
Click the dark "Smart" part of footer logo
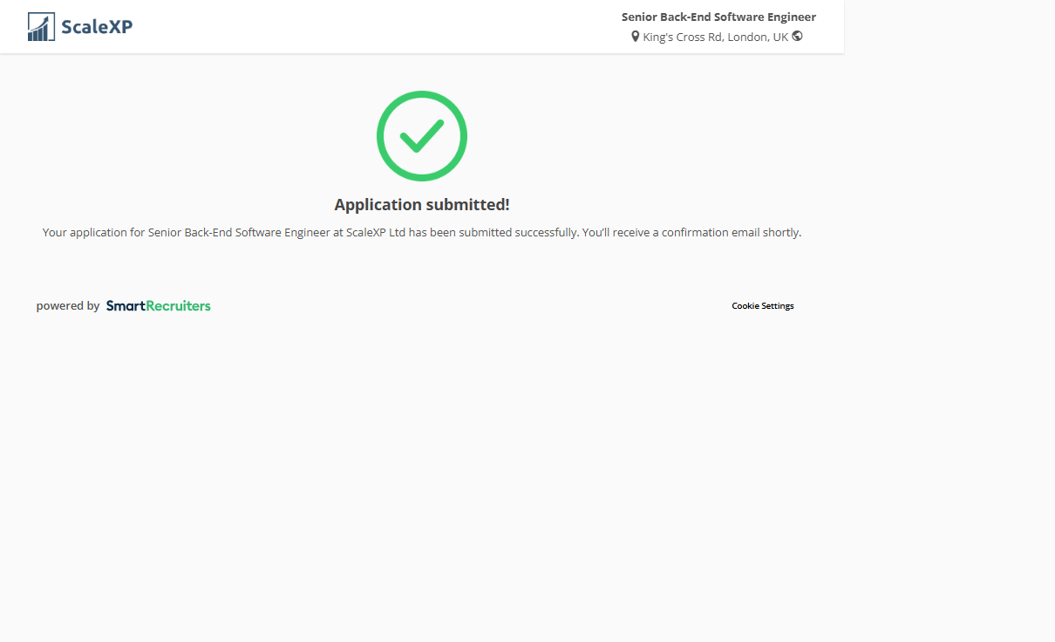tap(126, 306)
